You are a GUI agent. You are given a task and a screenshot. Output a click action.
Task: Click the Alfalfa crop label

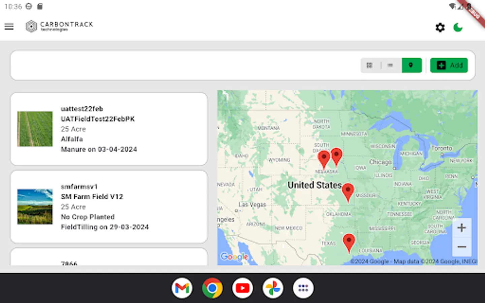tap(72, 139)
